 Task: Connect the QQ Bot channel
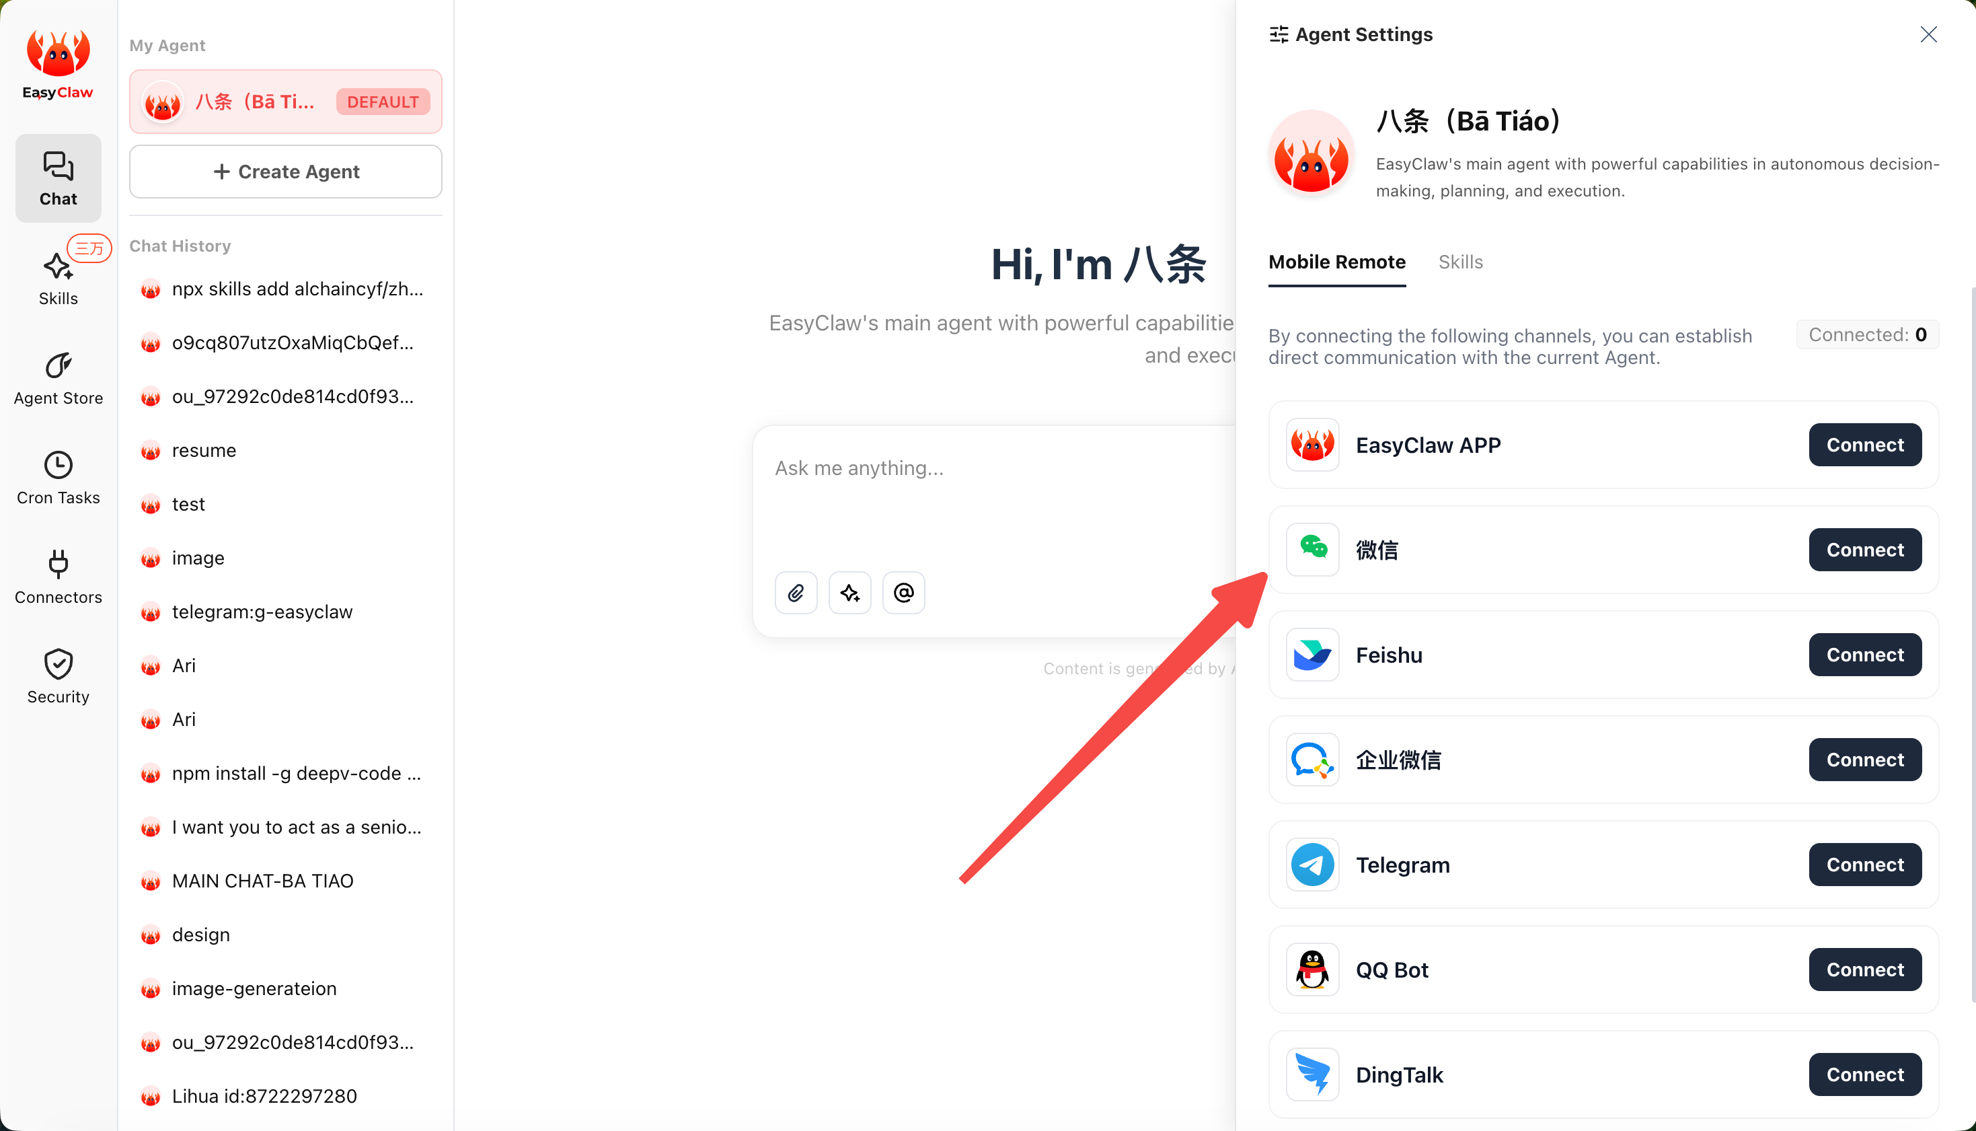(1865, 970)
